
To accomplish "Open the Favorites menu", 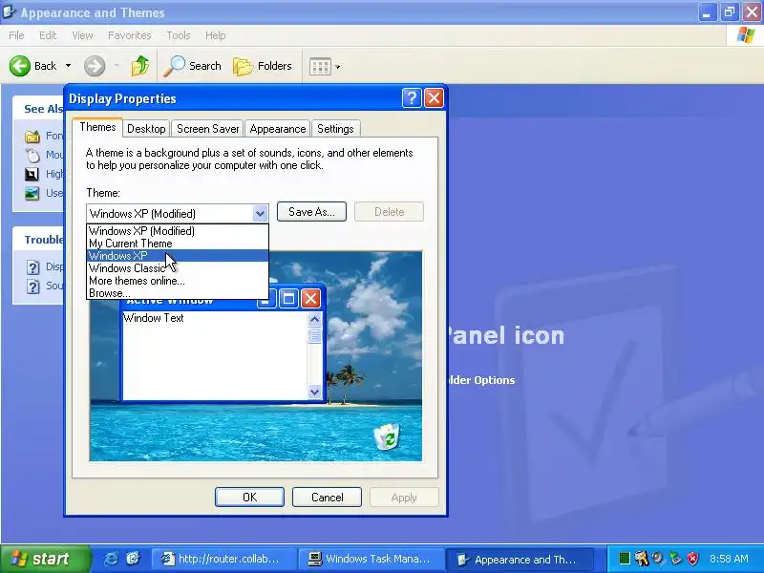I will coord(129,35).
